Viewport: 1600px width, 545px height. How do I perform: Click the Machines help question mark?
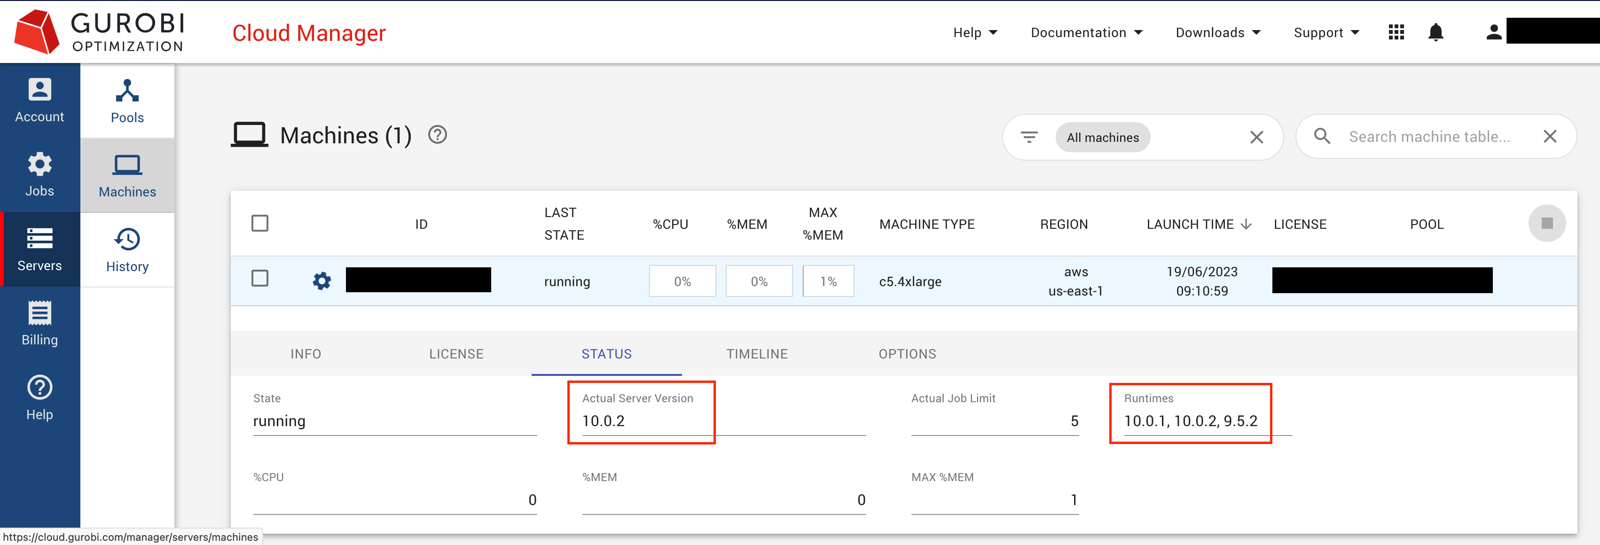(x=437, y=135)
